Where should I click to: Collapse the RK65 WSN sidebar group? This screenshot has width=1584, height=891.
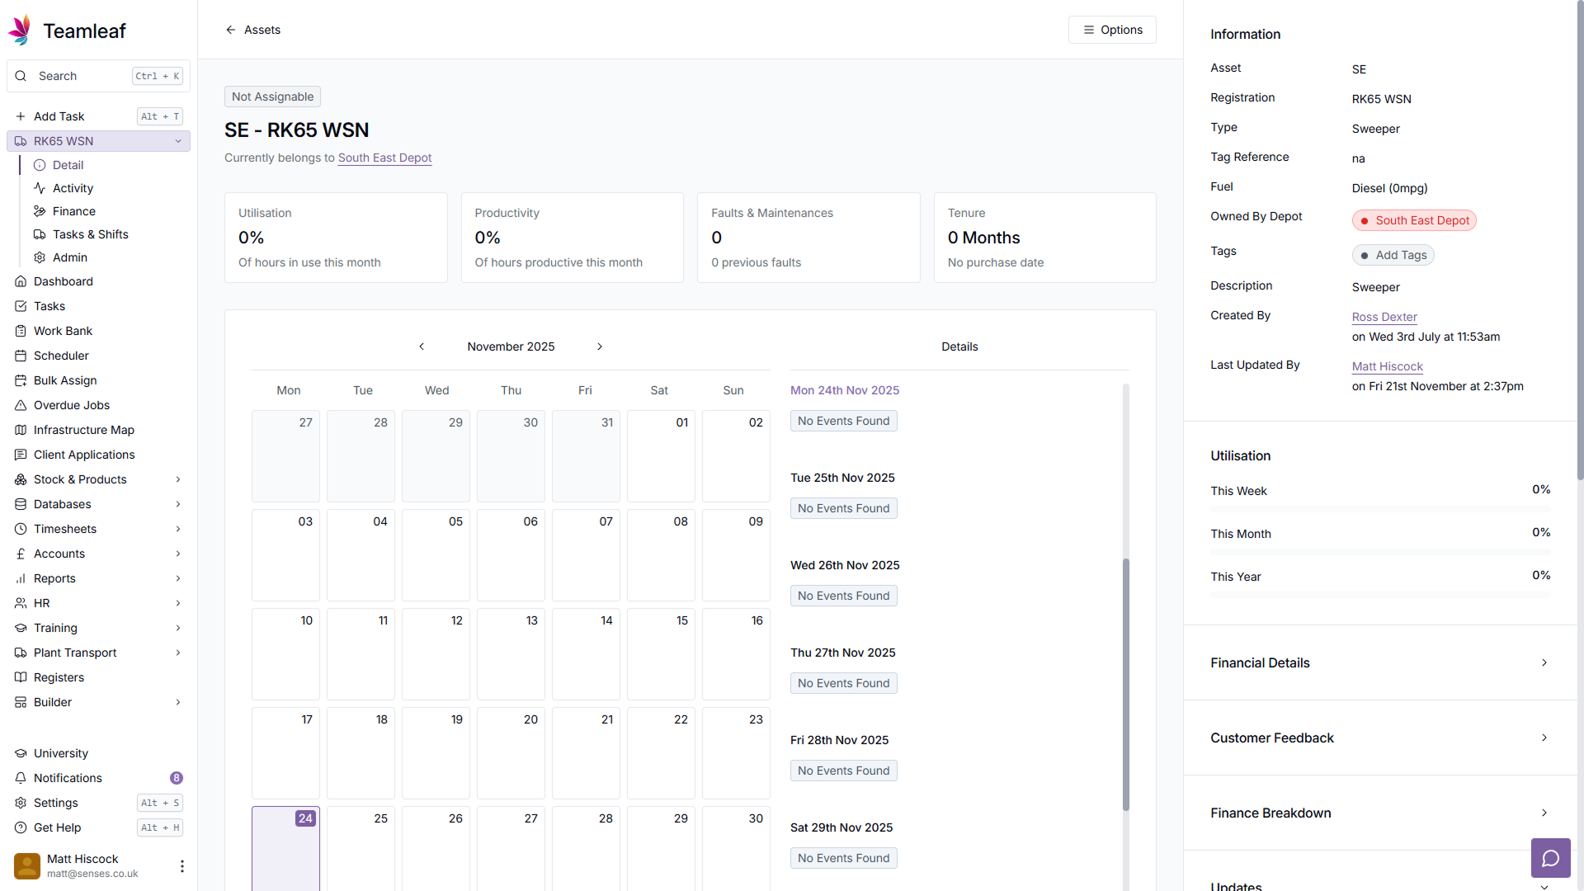point(178,141)
